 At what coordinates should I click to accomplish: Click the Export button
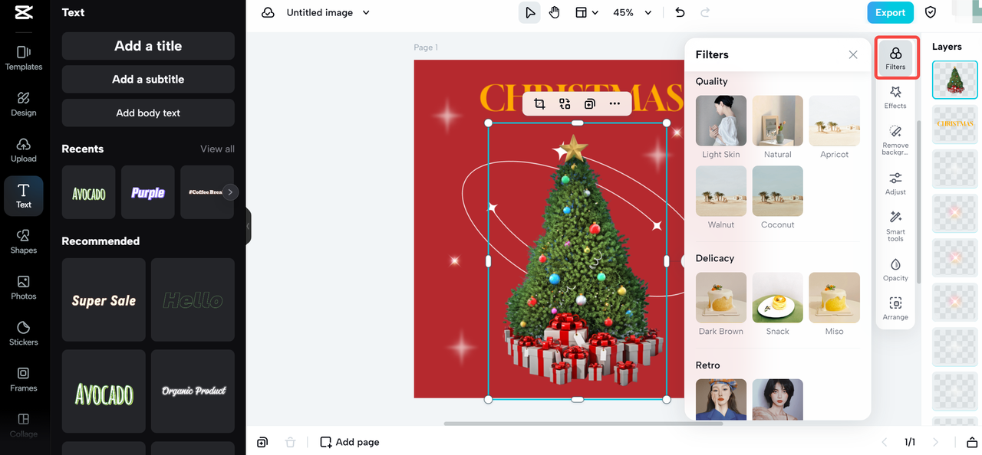coord(890,12)
